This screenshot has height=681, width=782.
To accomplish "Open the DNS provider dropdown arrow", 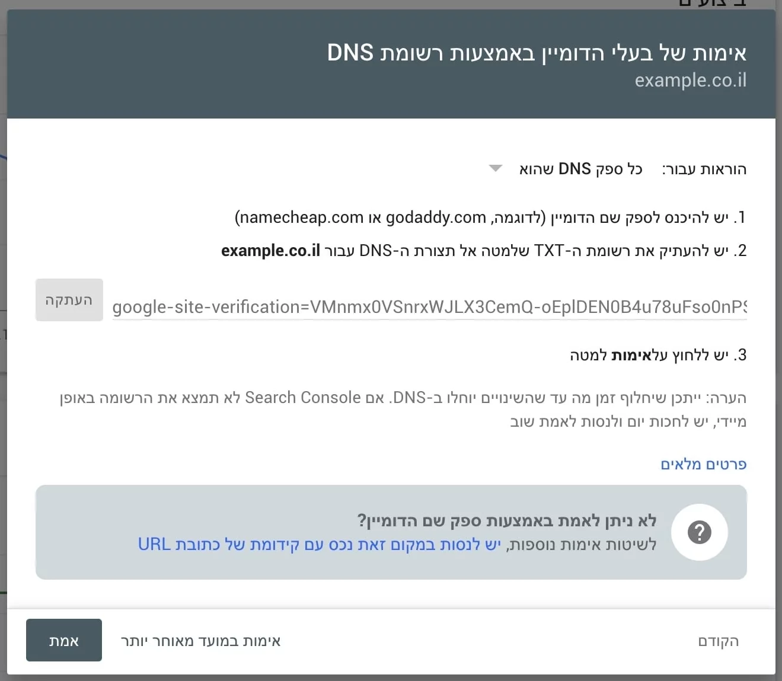I will (x=496, y=169).
